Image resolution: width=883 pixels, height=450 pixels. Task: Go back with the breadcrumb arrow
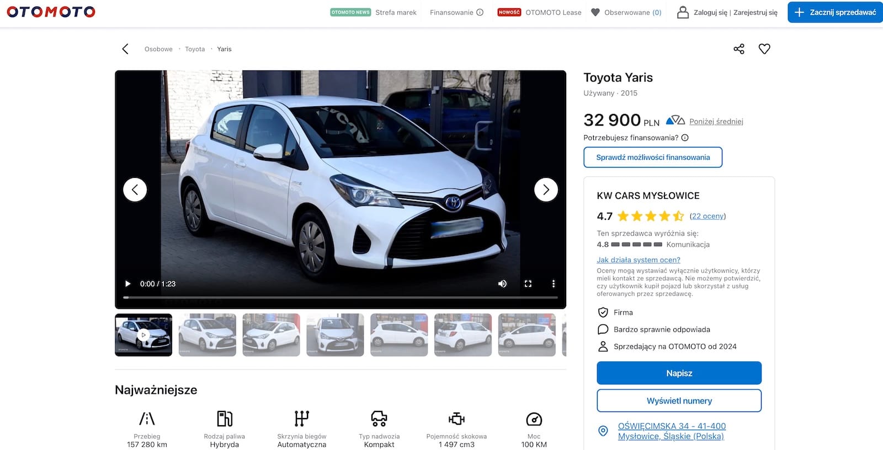point(125,49)
